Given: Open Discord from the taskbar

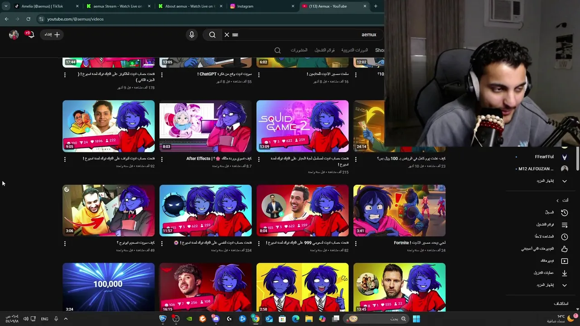Looking at the screenshot, I should (216, 319).
